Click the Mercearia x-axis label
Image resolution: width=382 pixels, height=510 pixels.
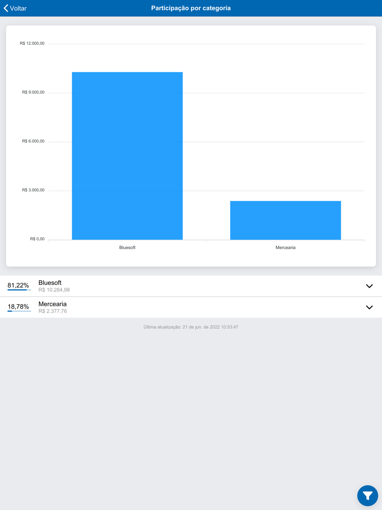coord(285,248)
